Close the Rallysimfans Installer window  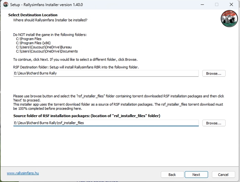[231, 5]
